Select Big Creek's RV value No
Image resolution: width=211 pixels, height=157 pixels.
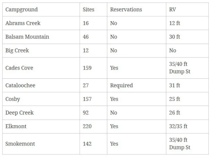pyautogui.click(x=173, y=50)
